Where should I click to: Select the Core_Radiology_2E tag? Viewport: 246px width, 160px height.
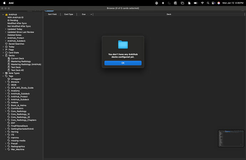[x=20, y=117]
